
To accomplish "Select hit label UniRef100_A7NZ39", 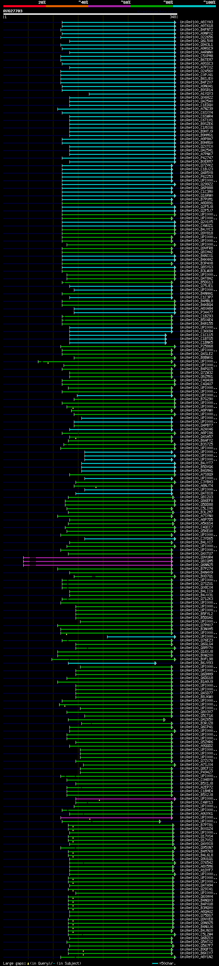I will pos(196,109).
